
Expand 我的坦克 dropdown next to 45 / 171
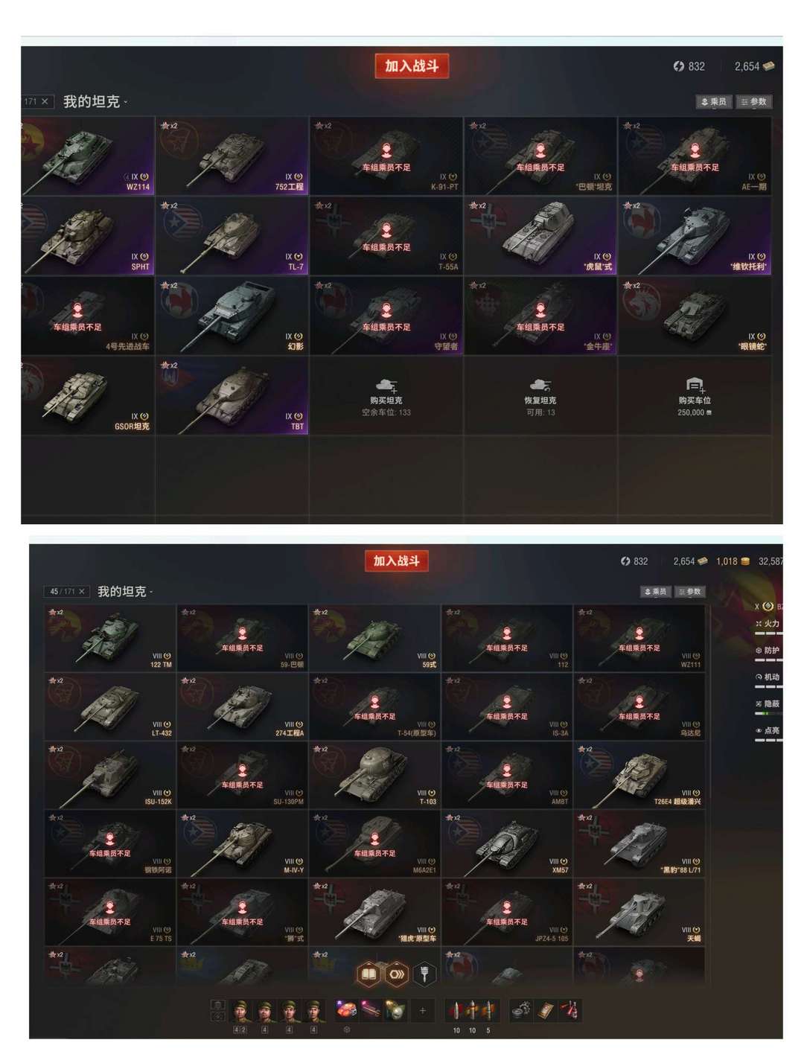pos(125,592)
